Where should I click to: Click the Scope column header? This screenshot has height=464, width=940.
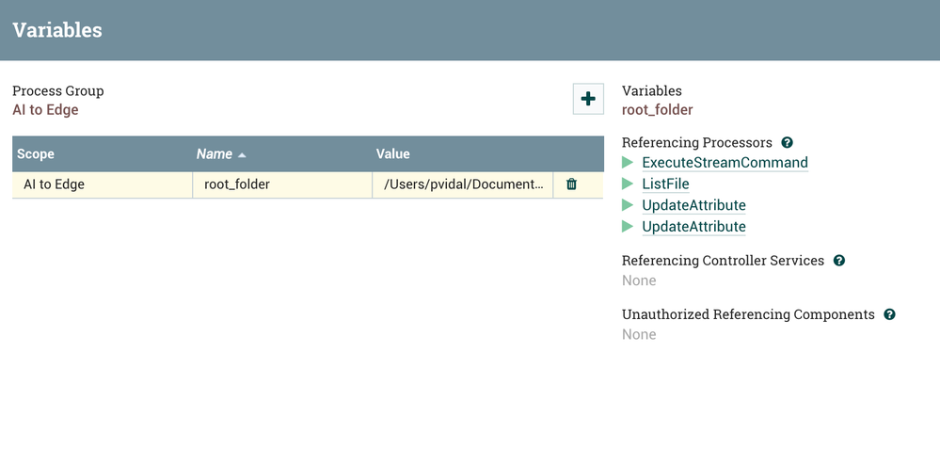pos(36,154)
